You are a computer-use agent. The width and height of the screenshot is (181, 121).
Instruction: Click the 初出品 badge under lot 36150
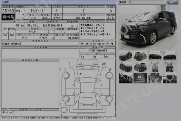point(8,17)
